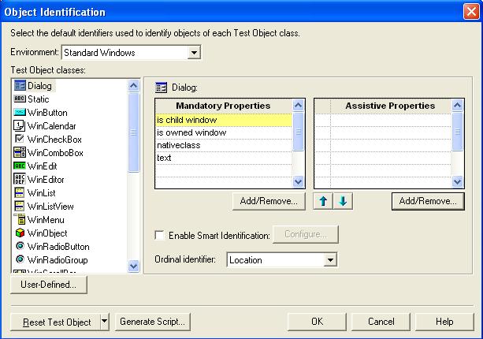The width and height of the screenshot is (483, 339).
Task: Click Mandatory Properties scroll up arrow
Action: pyautogui.click(x=298, y=106)
